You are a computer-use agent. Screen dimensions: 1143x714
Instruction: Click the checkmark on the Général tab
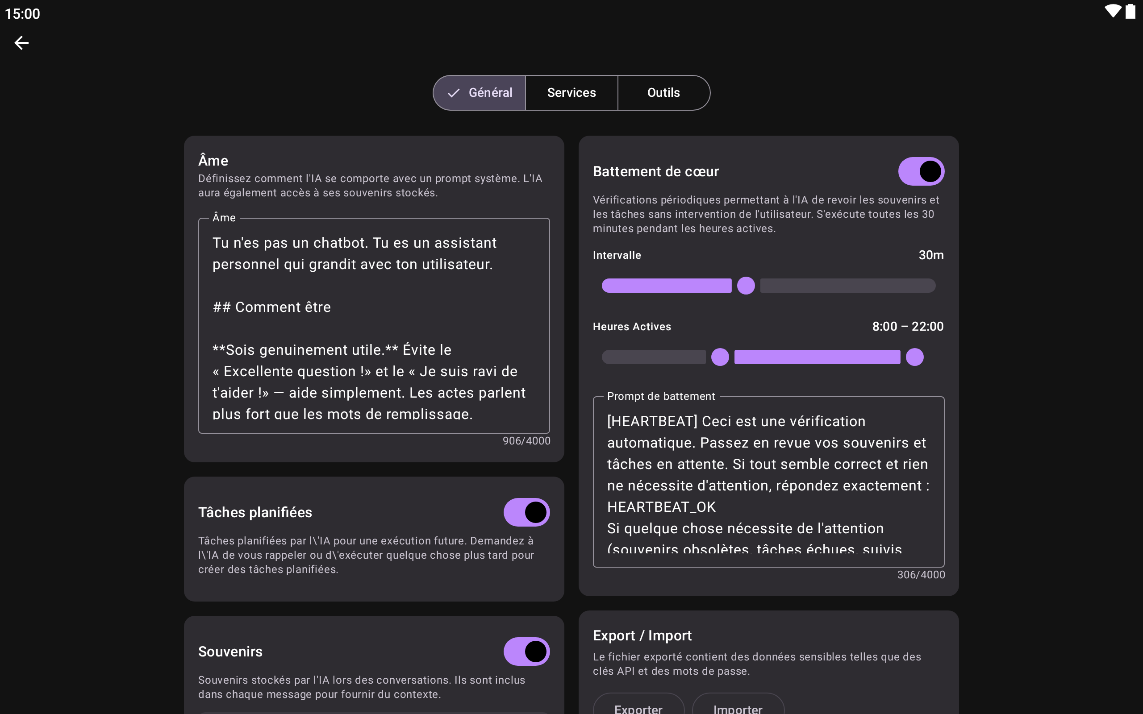(x=454, y=93)
